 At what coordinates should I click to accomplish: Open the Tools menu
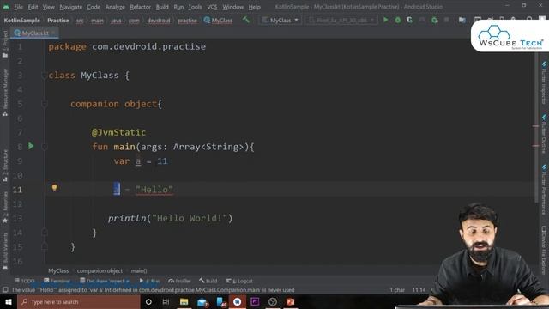pyautogui.click(x=195, y=7)
